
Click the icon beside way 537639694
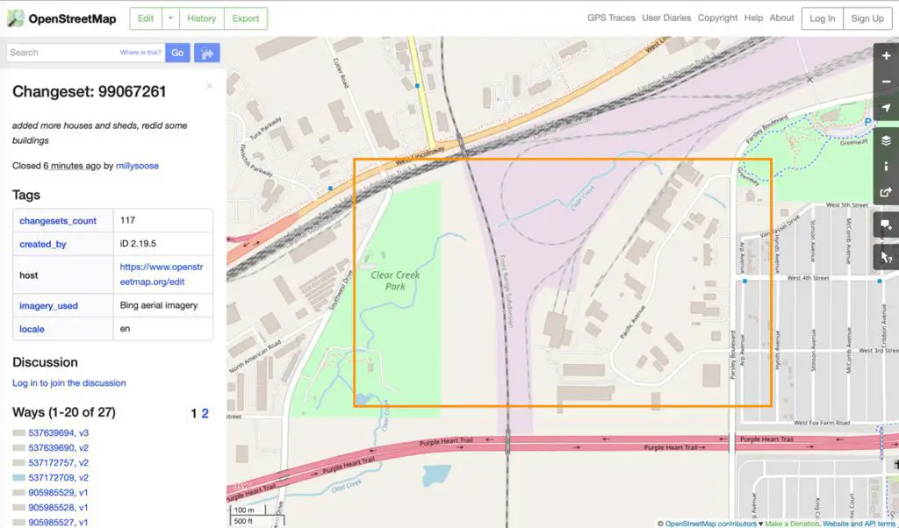click(19, 433)
